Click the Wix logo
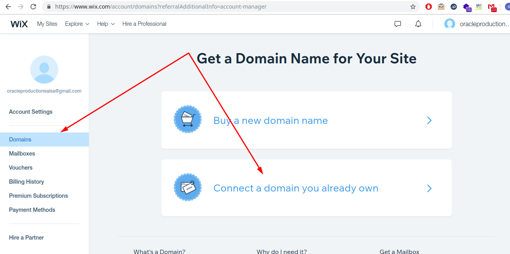510x254 pixels. click(x=19, y=24)
